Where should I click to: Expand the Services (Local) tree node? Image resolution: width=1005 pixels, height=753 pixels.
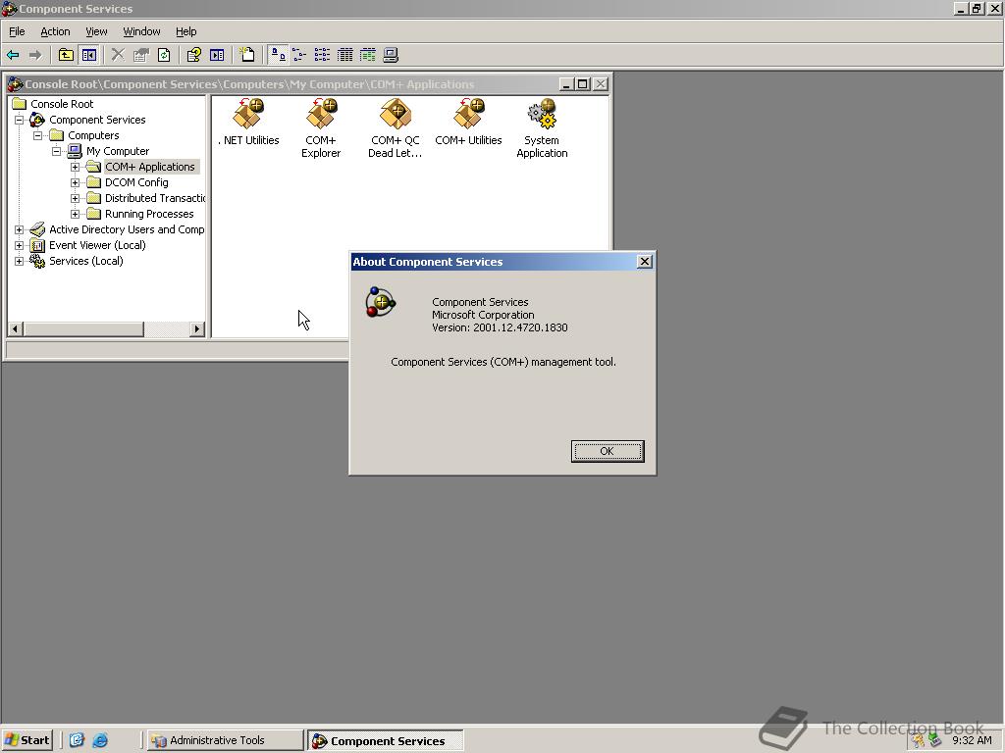[x=20, y=261]
